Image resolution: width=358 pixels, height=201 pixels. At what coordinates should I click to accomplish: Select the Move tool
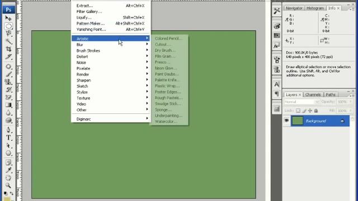(x=8, y=18)
